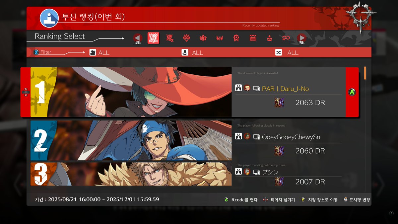Click the character icon beside PAR | Daru_I-No

pos(238,88)
